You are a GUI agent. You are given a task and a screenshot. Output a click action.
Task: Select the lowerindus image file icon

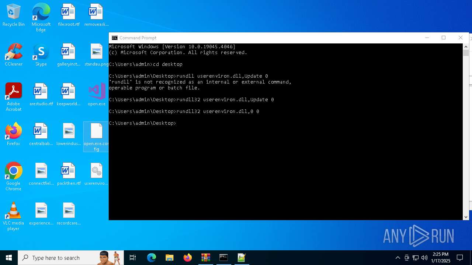pos(69,135)
